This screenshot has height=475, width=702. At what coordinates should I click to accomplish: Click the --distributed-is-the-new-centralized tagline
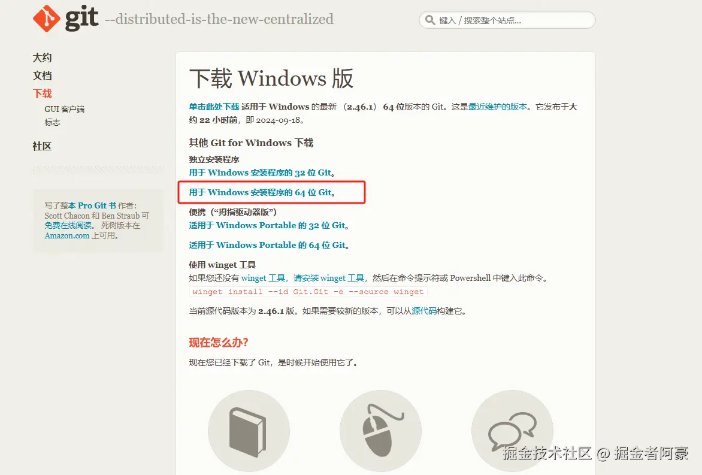pos(219,19)
